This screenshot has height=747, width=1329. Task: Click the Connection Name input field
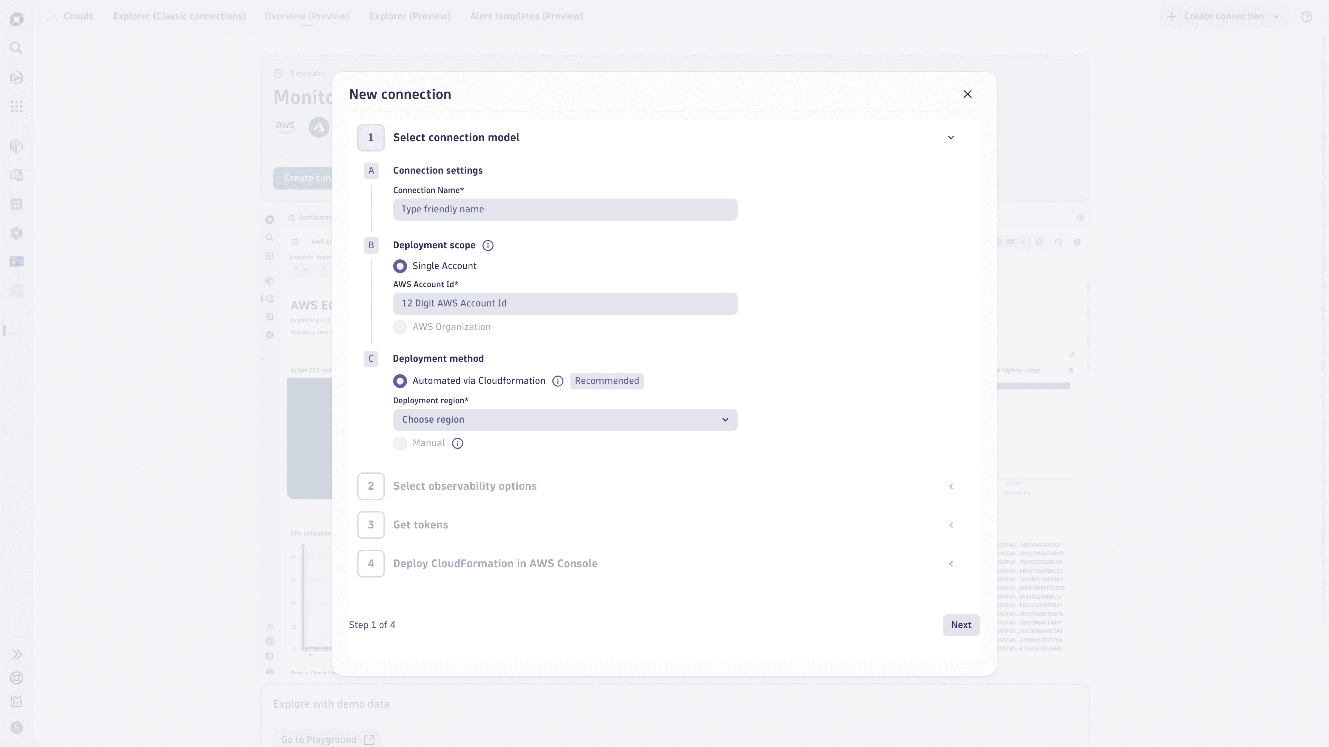(x=565, y=209)
